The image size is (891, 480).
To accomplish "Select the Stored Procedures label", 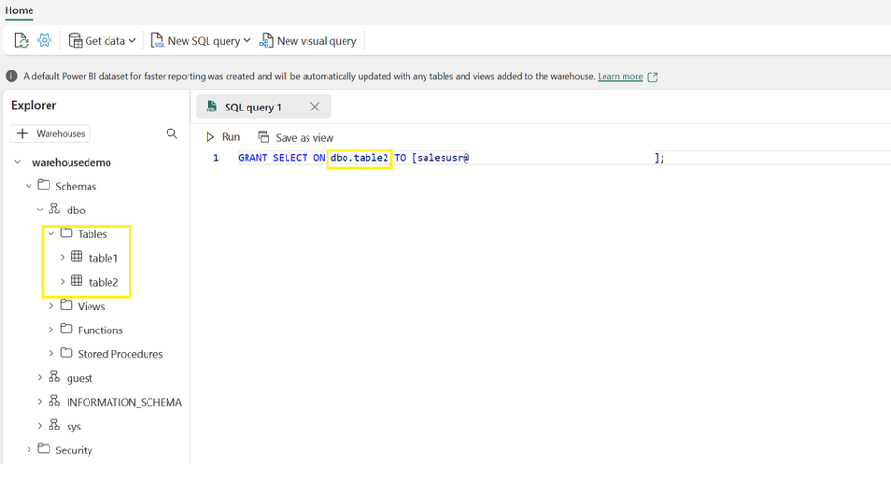I will pos(120,354).
